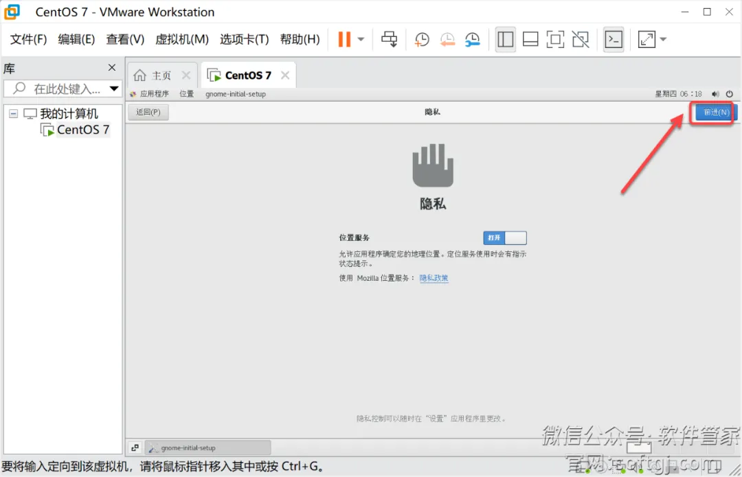
Task: Pause the virtual machine
Action: click(x=344, y=39)
